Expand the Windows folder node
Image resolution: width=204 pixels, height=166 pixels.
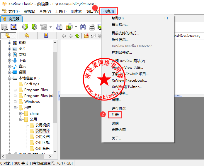(15, 102)
